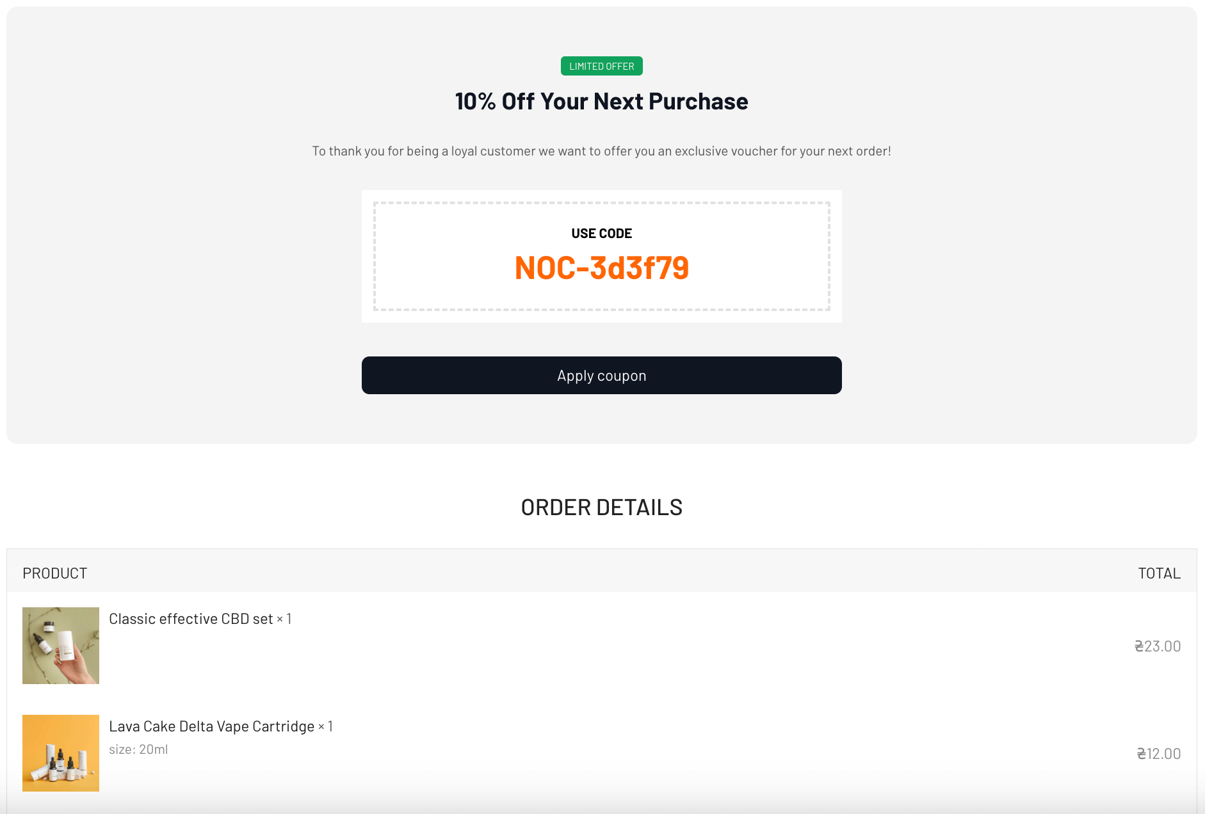Open the Lava Cake Delta Vape Cartridge link
Image resolution: width=1205 pixels, height=814 pixels.
tap(211, 726)
